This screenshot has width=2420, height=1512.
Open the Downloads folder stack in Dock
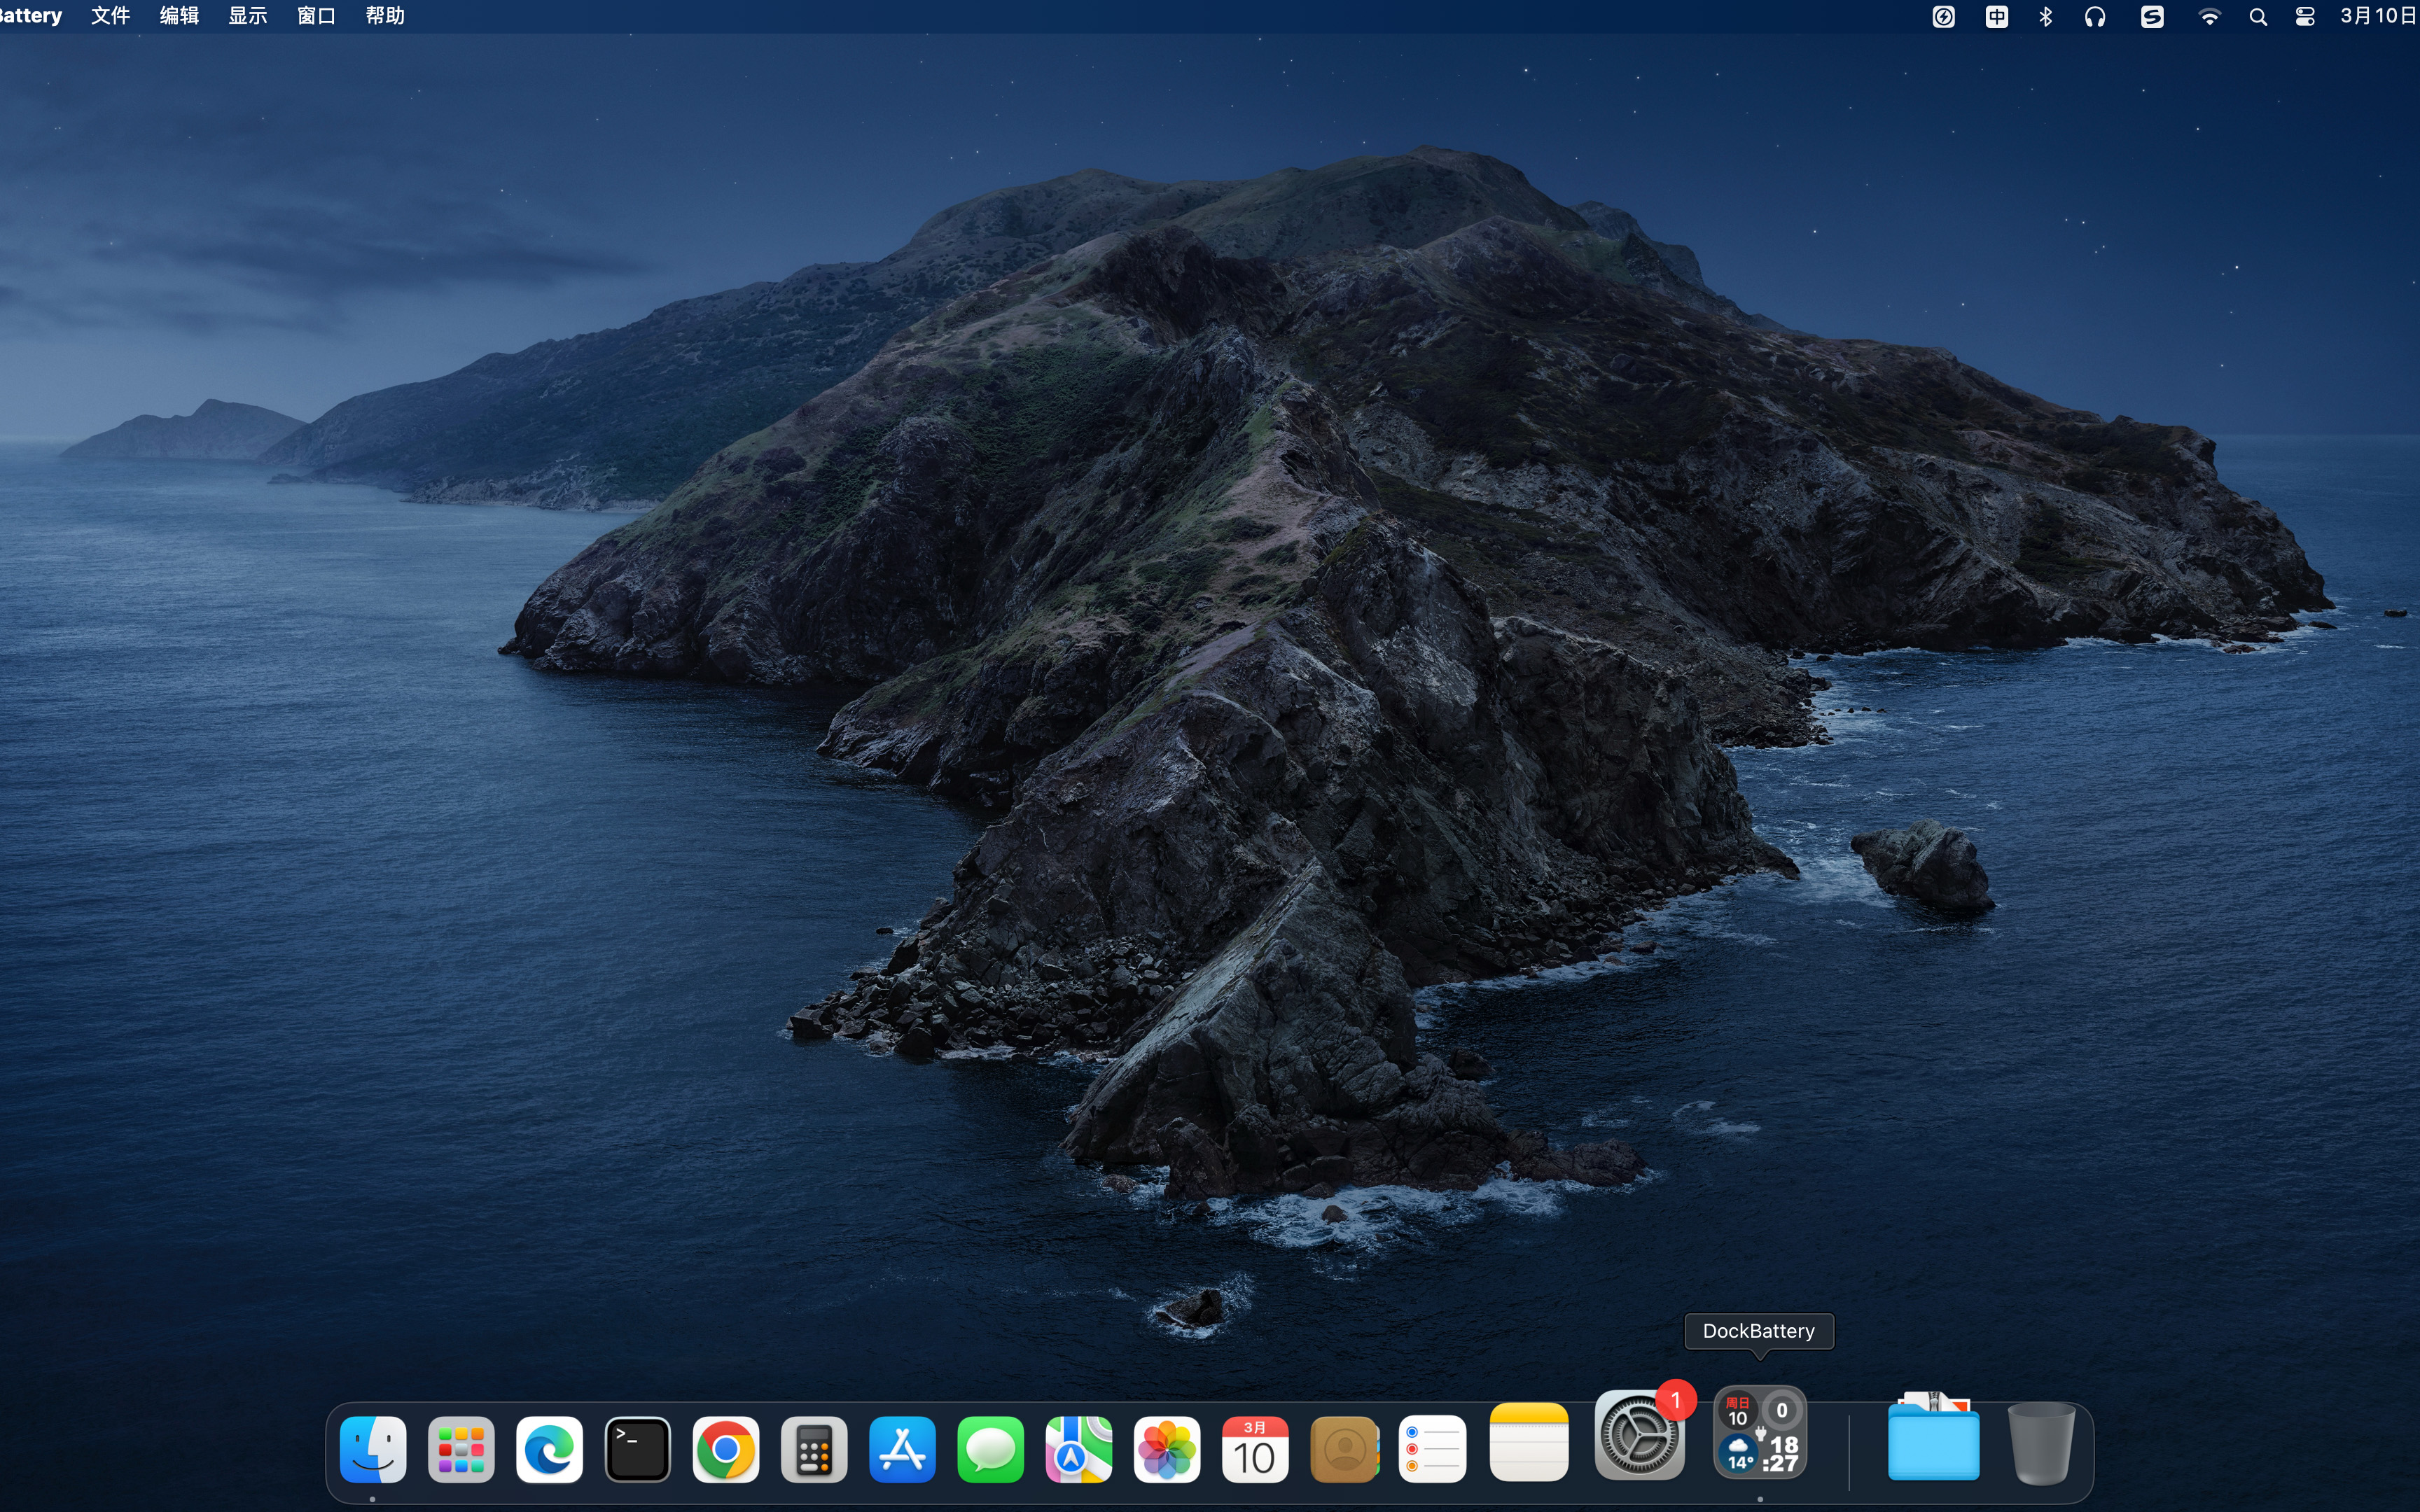click(1933, 1437)
